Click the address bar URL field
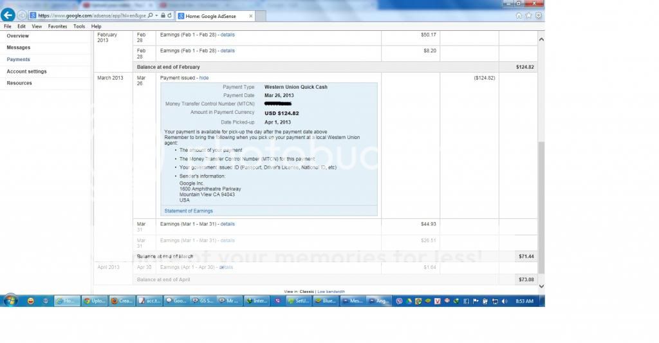This screenshot has width=659, height=343. click(91, 15)
